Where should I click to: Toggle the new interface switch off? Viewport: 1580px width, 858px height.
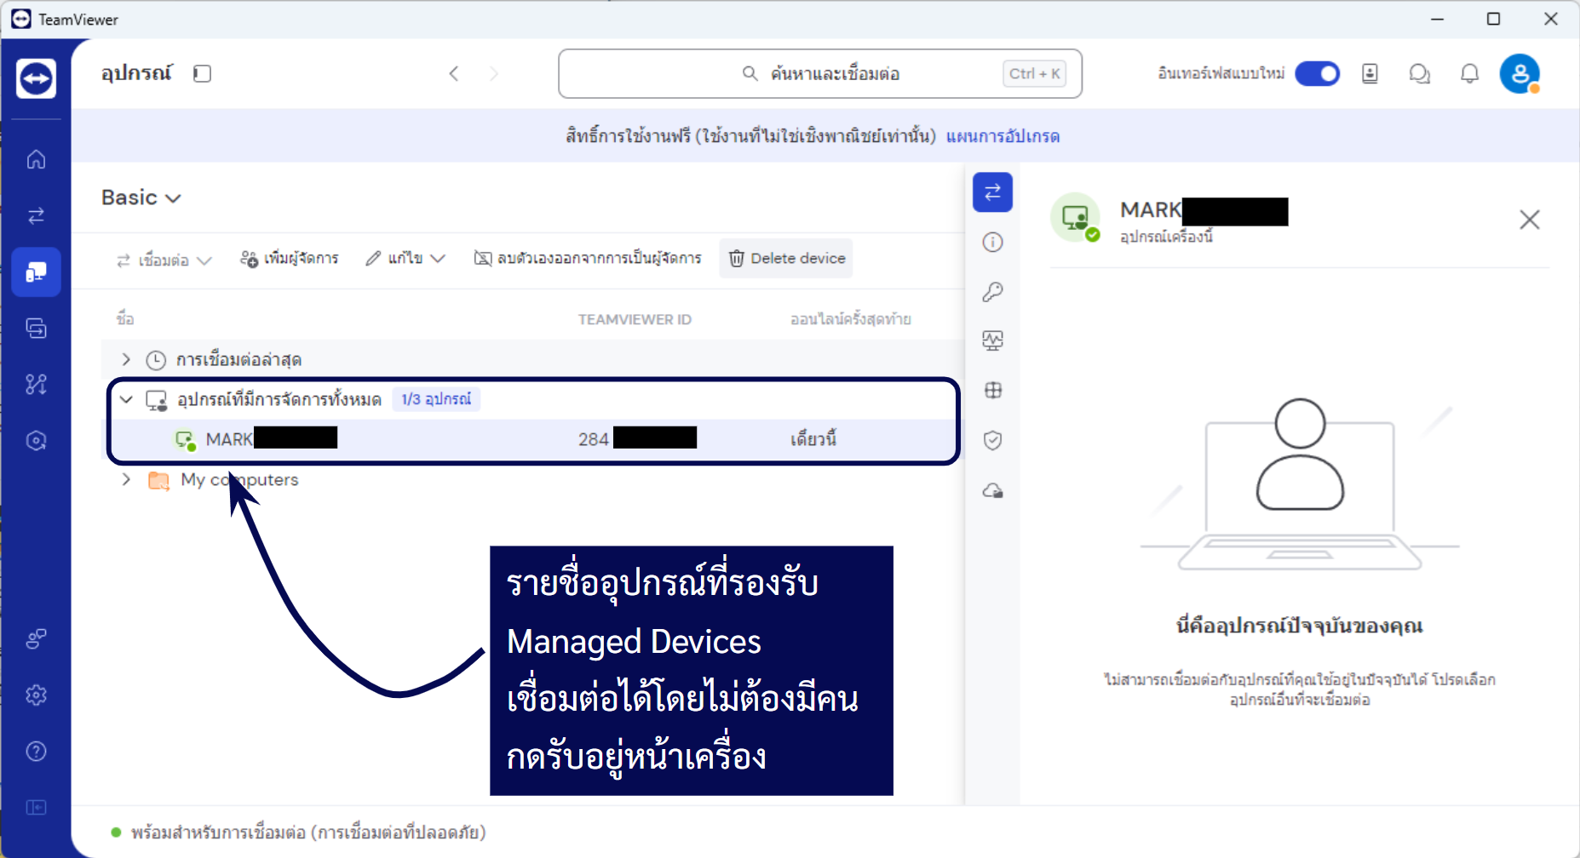click(x=1317, y=74)
